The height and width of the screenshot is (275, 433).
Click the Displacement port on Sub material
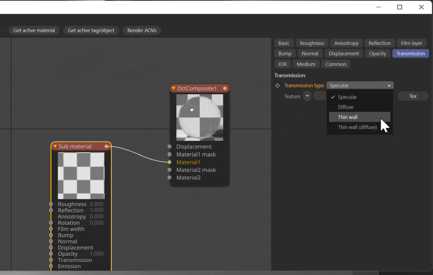point(51,247)
